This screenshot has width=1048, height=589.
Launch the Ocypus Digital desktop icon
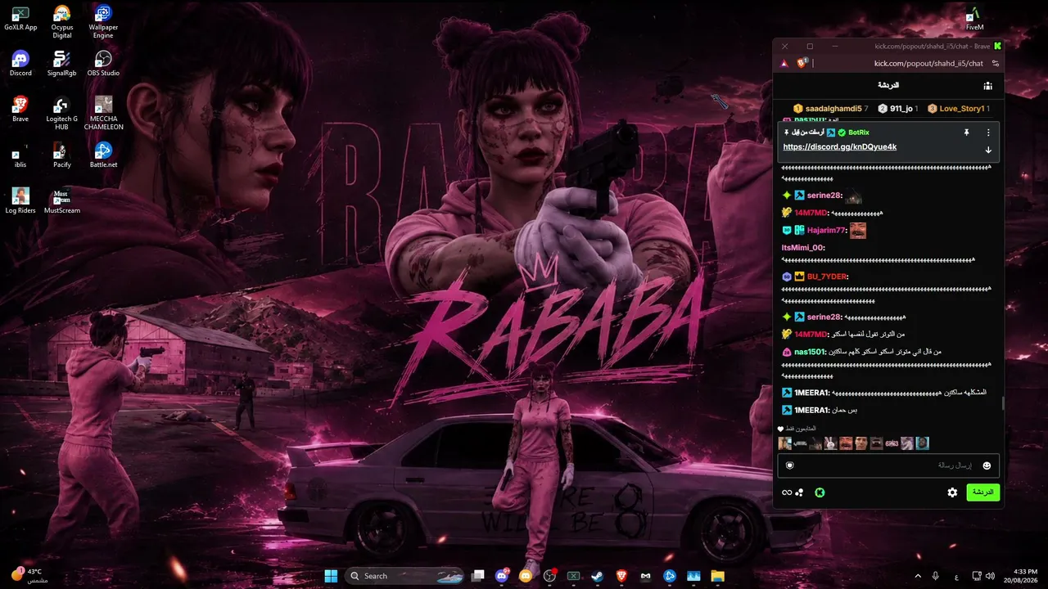tap(62, 21)
